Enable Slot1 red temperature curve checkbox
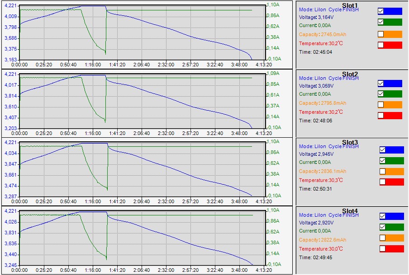Screen dimensions: 409x275 [x=380, y=45]
